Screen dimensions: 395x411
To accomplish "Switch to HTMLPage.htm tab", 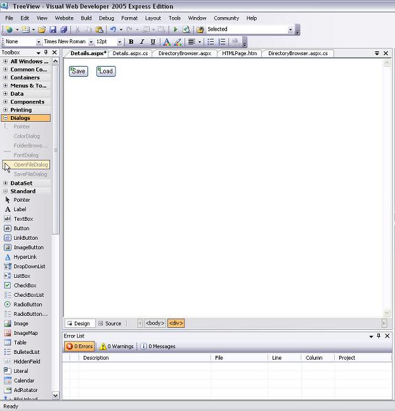I will (240, 53).
